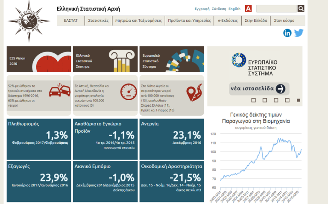Click the crashed cars accident icon

tap(60, 90)
